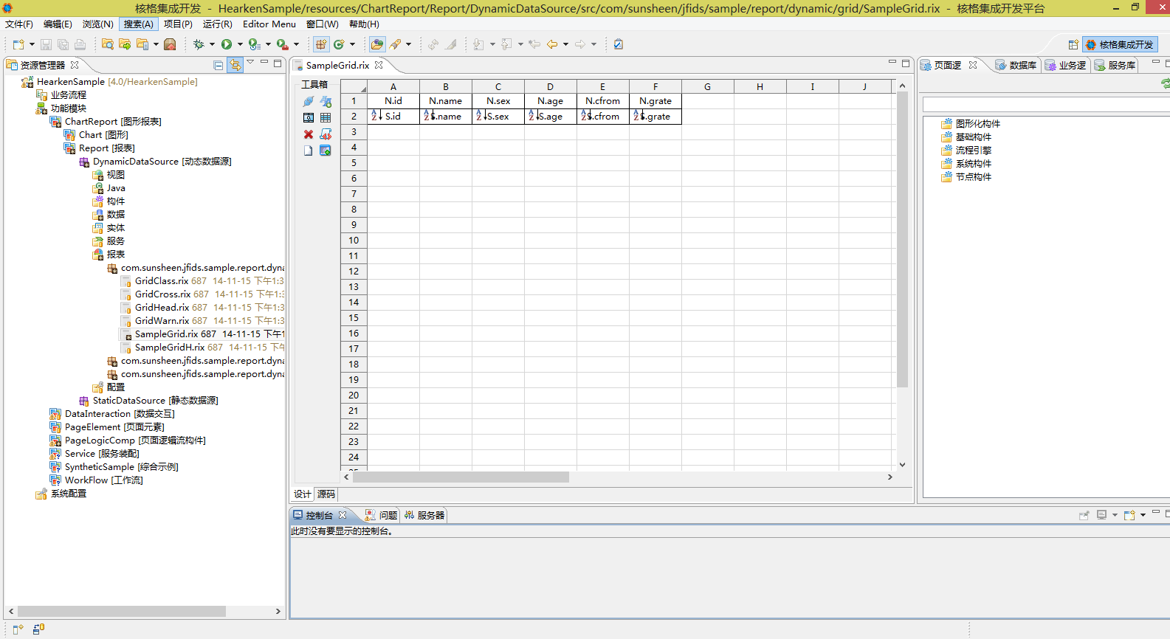
Task: Click the Debug bug icon
Action: 199,44
